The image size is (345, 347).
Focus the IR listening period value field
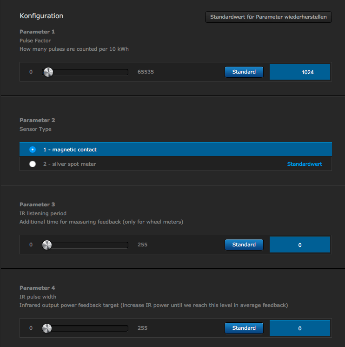point(300,245)
